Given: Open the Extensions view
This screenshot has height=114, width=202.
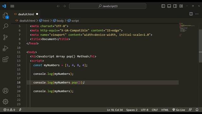Looking at the screenshot, I should [x=5, y=59].
